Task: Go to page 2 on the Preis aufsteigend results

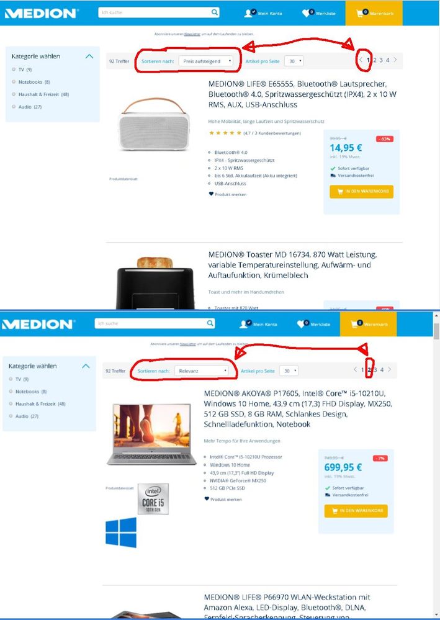Action: point(375,60)
